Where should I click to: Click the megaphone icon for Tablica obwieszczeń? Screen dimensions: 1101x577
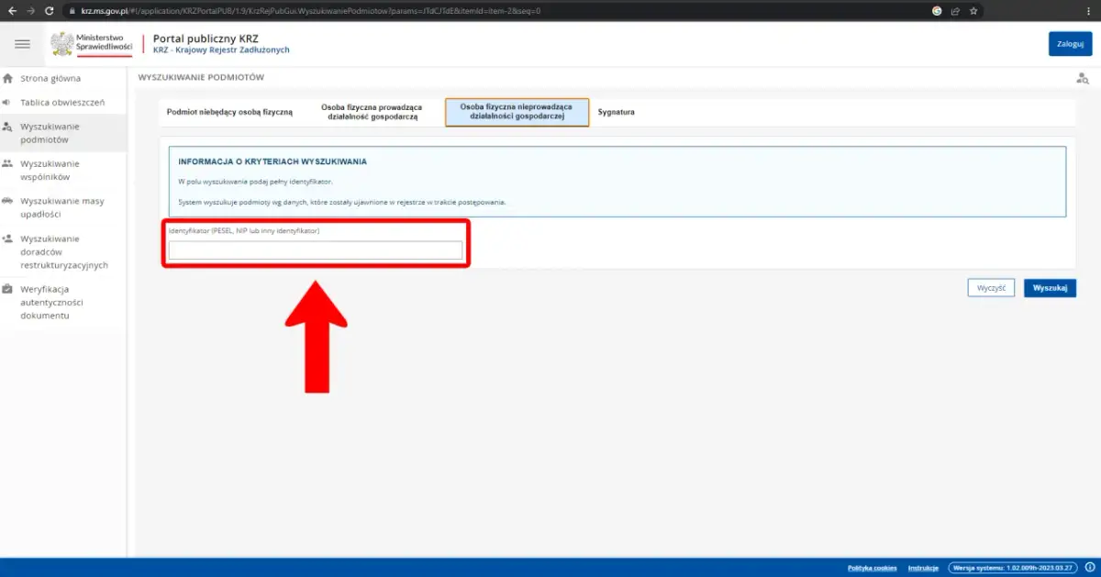pyautogui.click(x=8, y=103)
